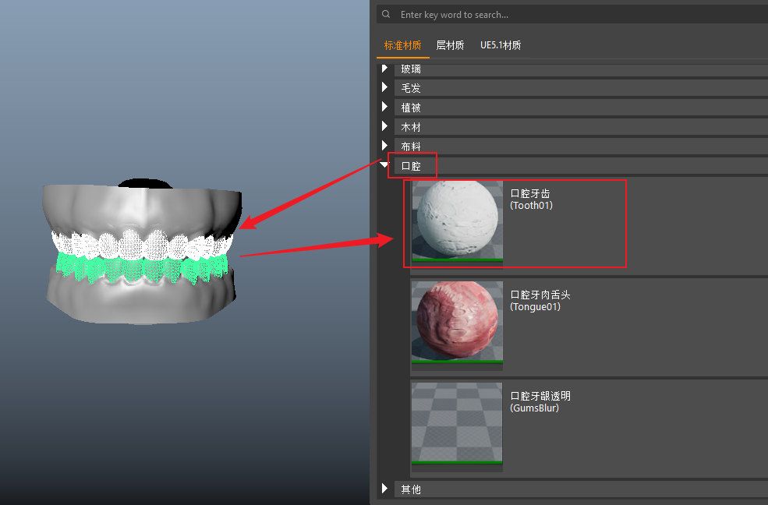Viewport: 768px width, 505px height.
Task: Expand the 玻璃 material category
Action: [385, 69]
